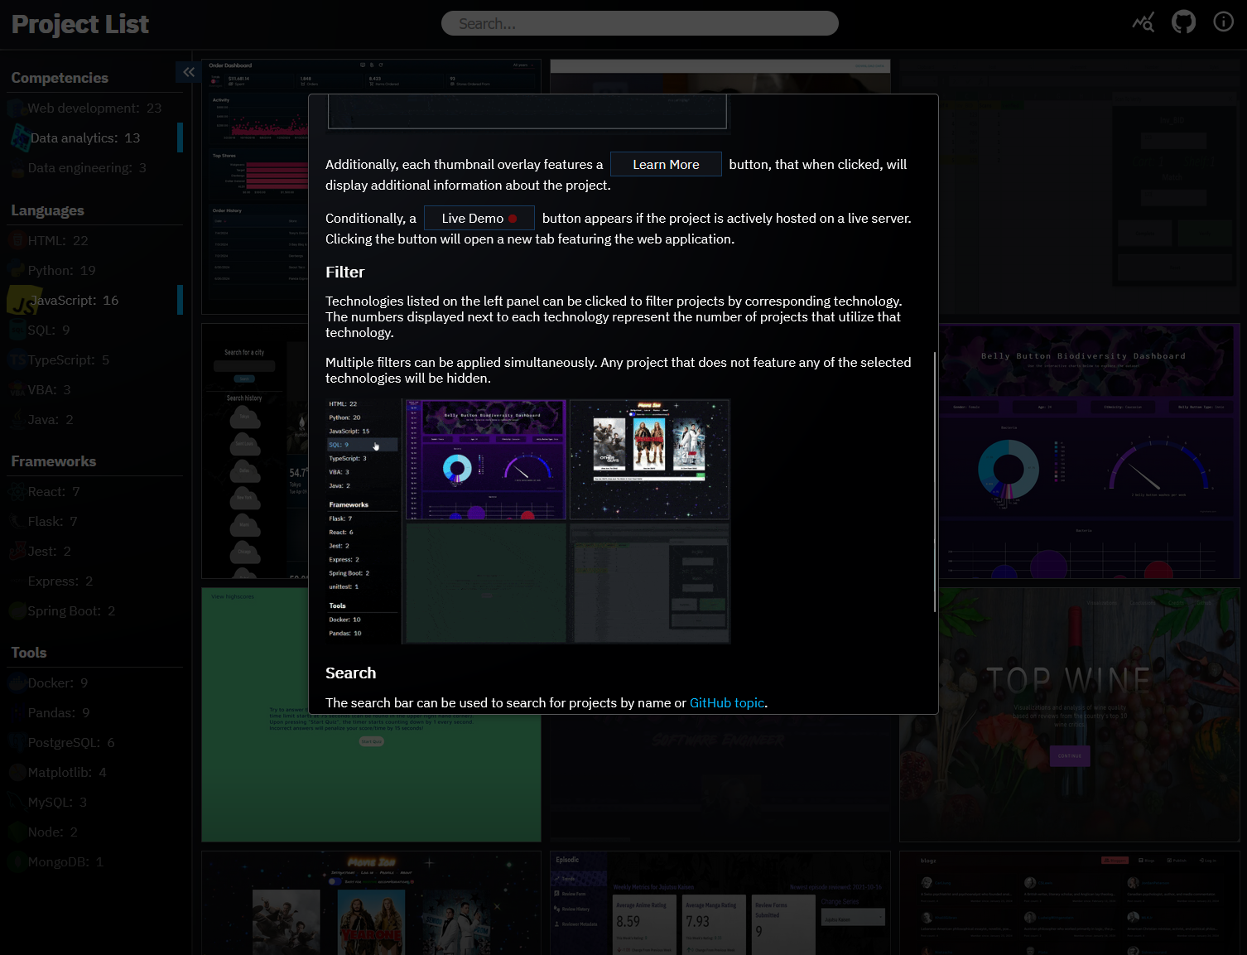
Task: Select the Docker: 9 tool filter
Action: tap(94, 682)
